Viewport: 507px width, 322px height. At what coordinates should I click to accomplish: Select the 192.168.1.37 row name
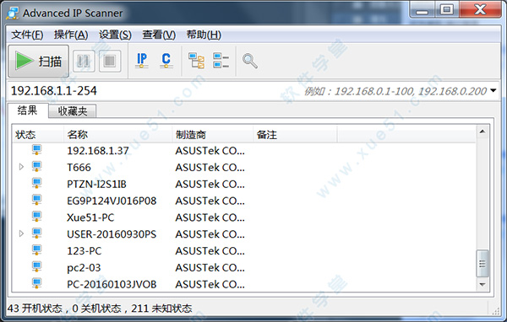[98, 151]
